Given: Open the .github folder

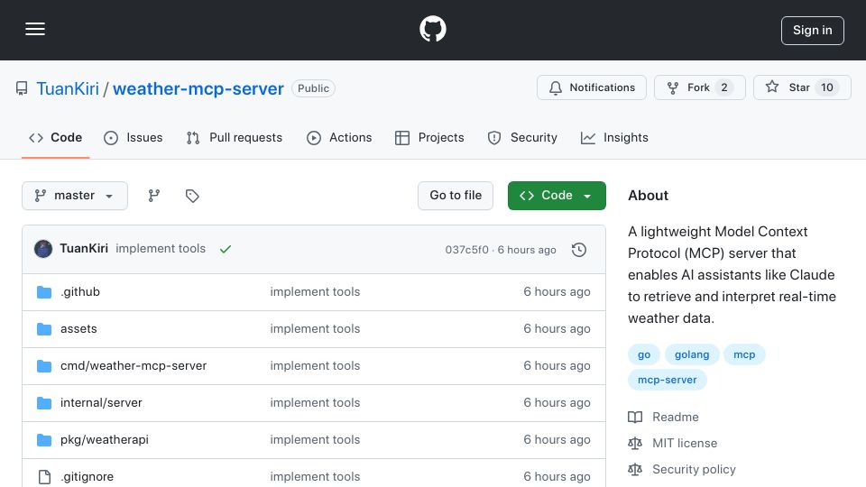Looking at the screenshot, I should point(80,291).
